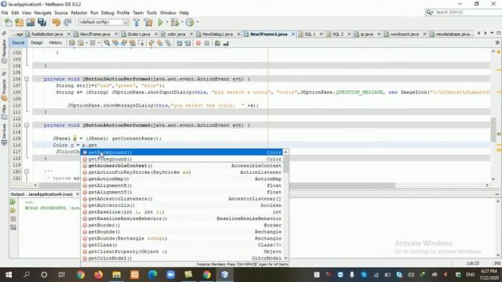Viewport: 502px width, 282px height.
Task: Close the Output panel tab
Action: (78, 194)
